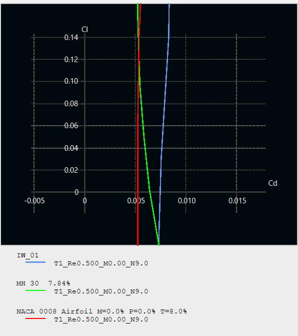Click the red NACA 0008 legend line
298x336 pixels.
pos(35,318)
